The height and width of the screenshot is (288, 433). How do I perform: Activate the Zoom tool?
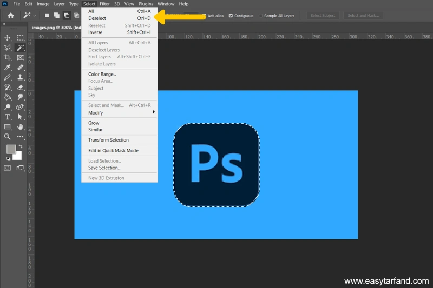[x=8, y=137]
